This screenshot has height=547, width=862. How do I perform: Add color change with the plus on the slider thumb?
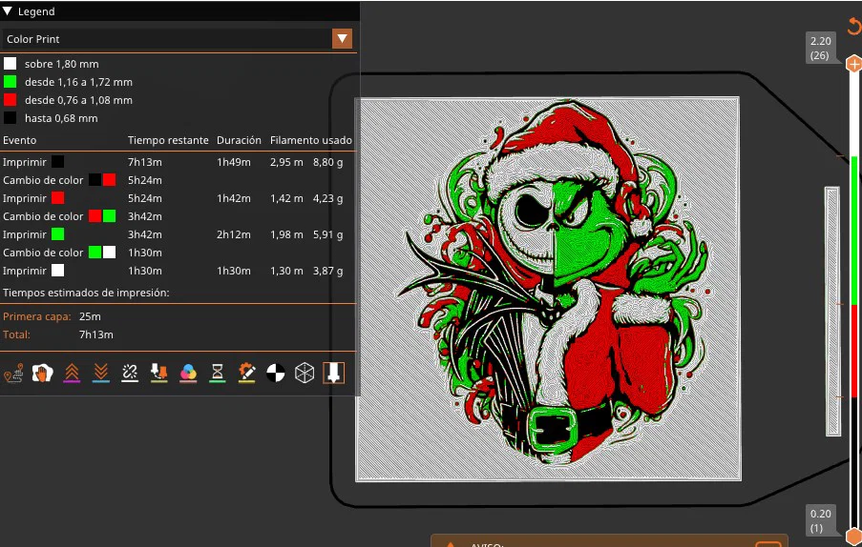pyautogui.click(x=853, y=64)
